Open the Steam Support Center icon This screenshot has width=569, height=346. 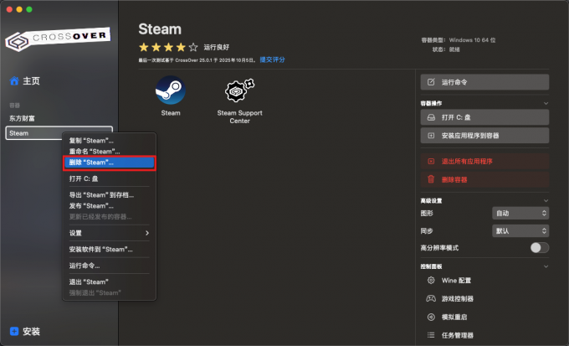click(239, 90)
